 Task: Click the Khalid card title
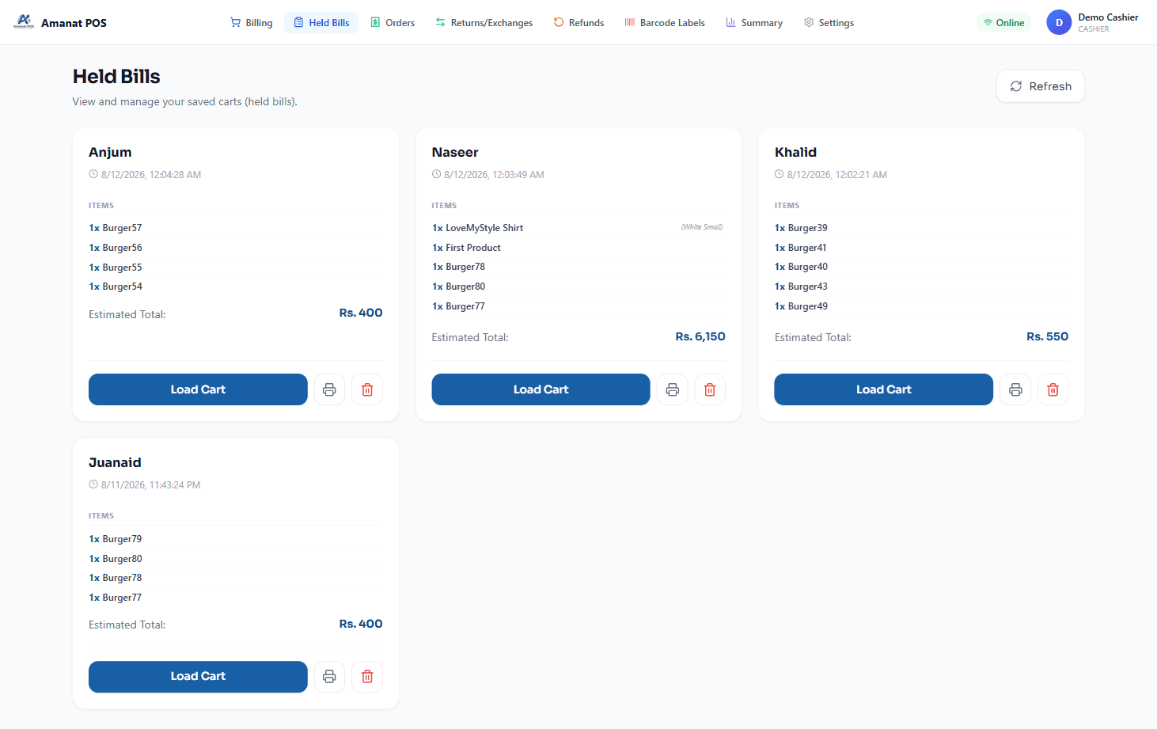(x=795, y=152)
